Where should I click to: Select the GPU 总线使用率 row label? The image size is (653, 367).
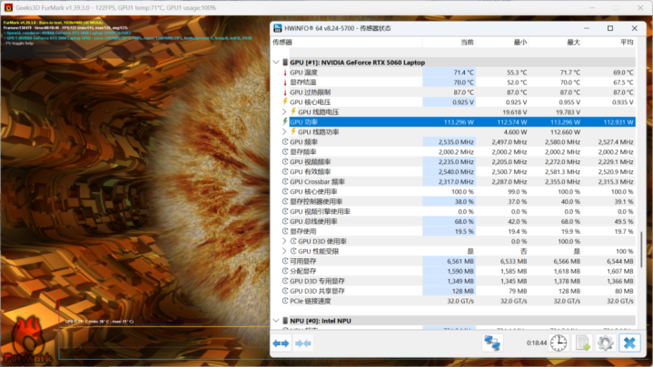point(313,221)
